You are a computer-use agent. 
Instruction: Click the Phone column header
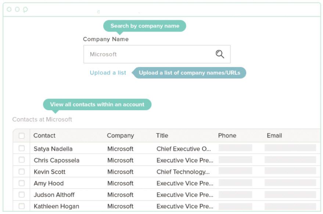tap(227, 136)
